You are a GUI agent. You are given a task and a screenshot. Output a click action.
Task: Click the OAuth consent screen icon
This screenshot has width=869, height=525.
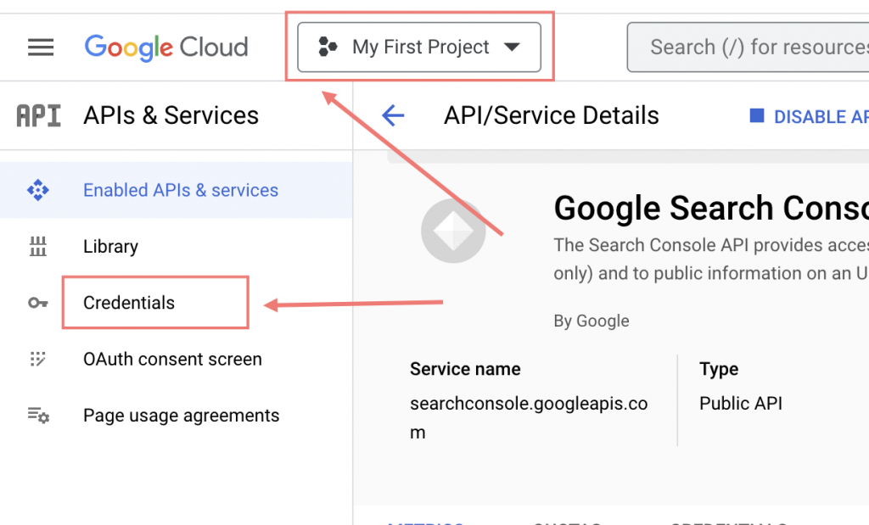click(37, 359)
